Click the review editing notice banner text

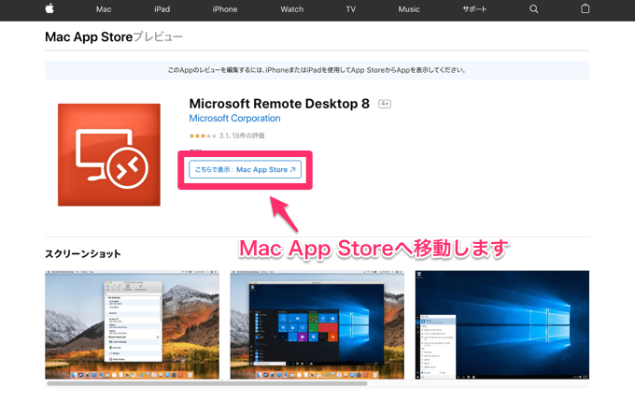coord(317,70)
